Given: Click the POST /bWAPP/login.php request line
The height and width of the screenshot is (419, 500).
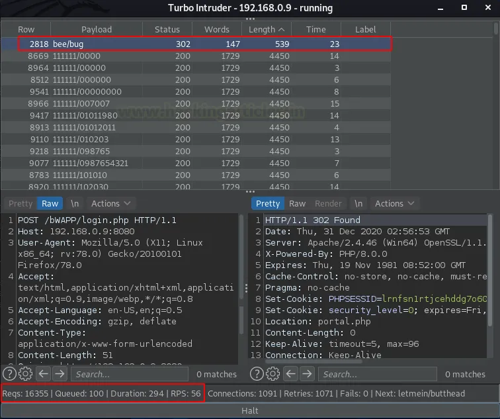Looking at the screenshot, I should tap(97, 220).
